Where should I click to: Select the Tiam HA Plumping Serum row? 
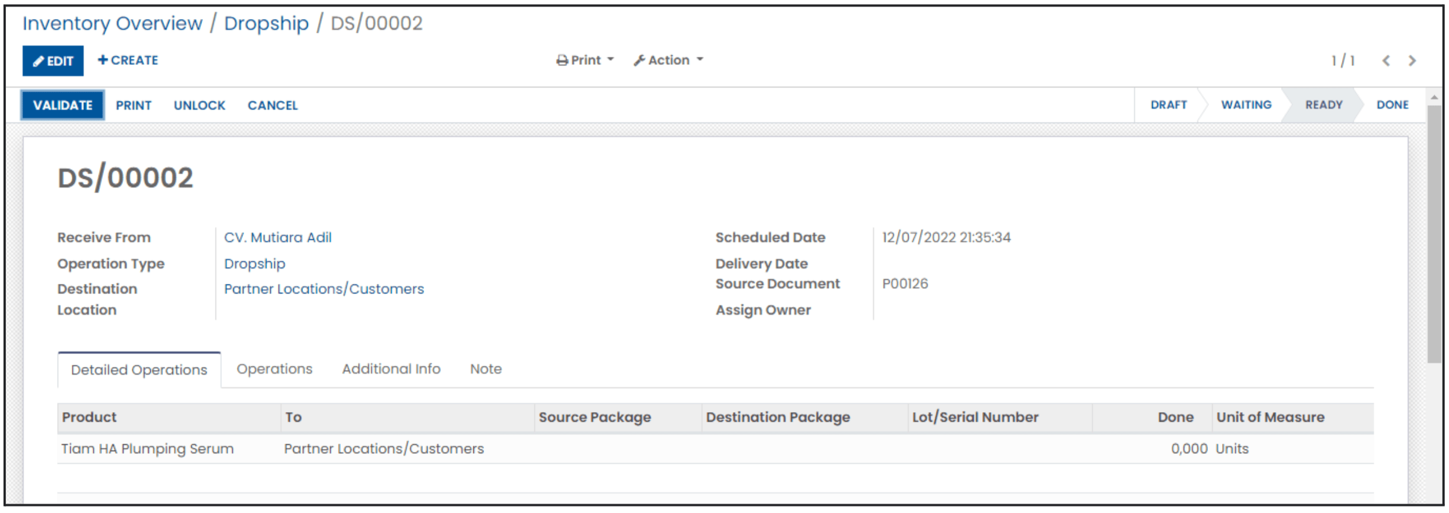coord(716,449)
